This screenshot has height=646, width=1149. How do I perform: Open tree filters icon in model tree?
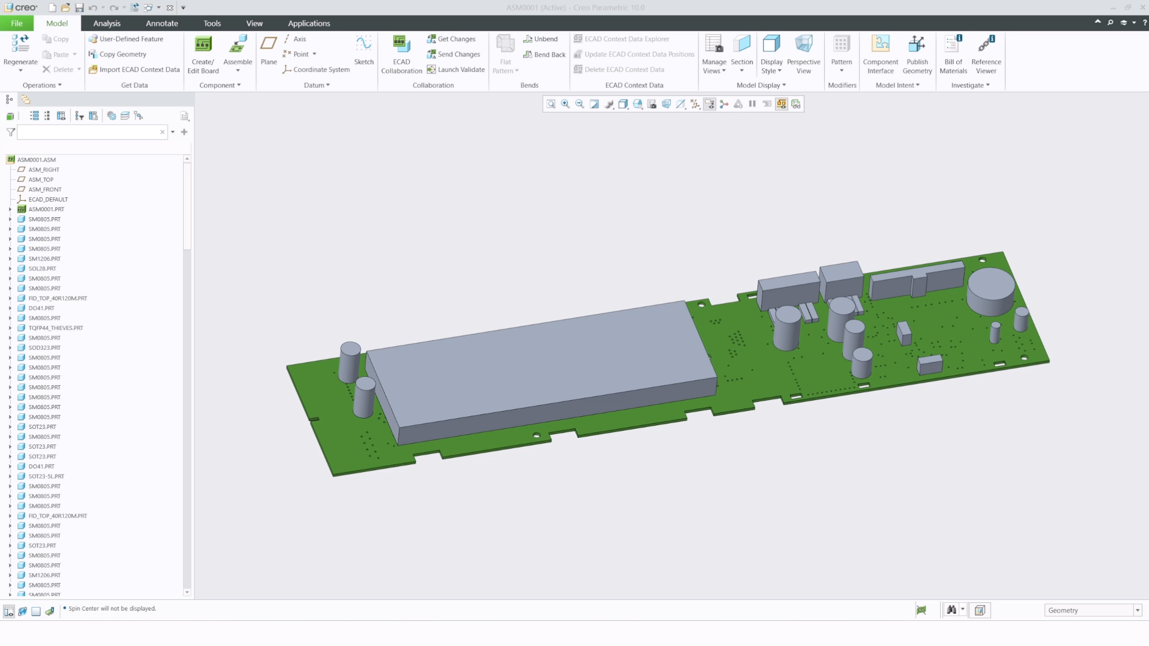pos(80,116)
